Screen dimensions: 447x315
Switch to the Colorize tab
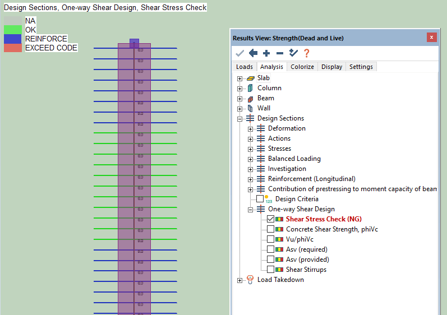(302, 67)
